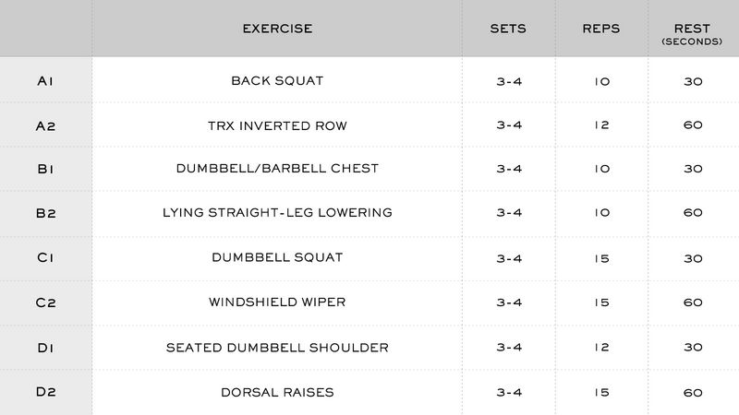The width and height of the screenshot is (739, 415).
Task: Select the REPS column header
Action: tap(601, 29)
